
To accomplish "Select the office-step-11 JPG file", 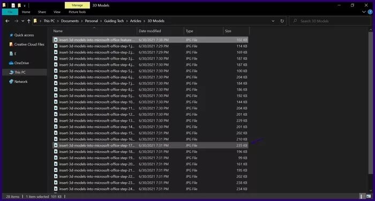I will [x=150, y=108].
